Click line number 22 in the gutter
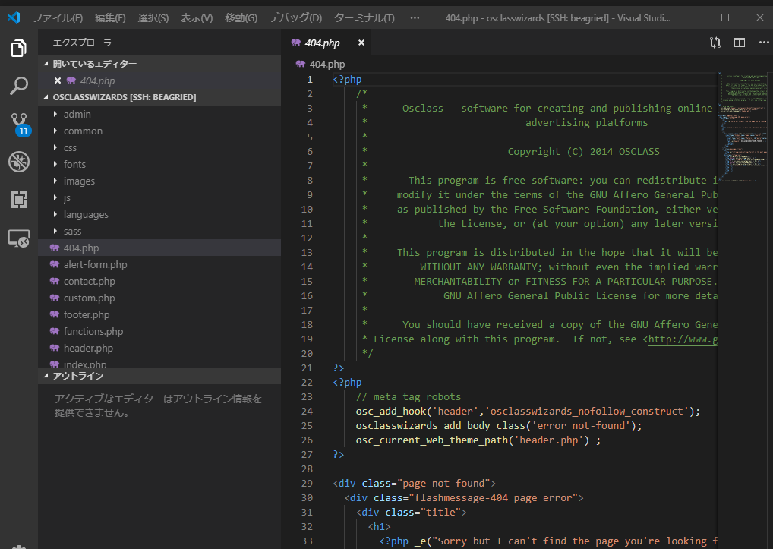This screenshot has height=549, width=773. point(307,383)
